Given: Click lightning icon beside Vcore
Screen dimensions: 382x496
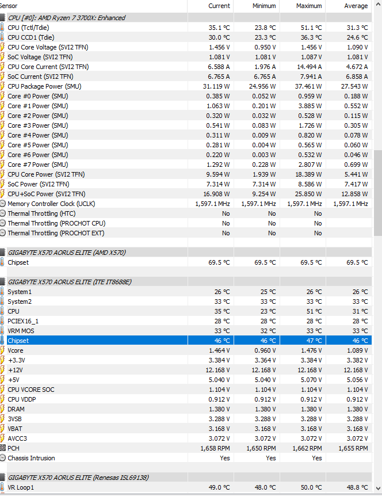Looking at the screenshot, I should [x=2, y=350].
